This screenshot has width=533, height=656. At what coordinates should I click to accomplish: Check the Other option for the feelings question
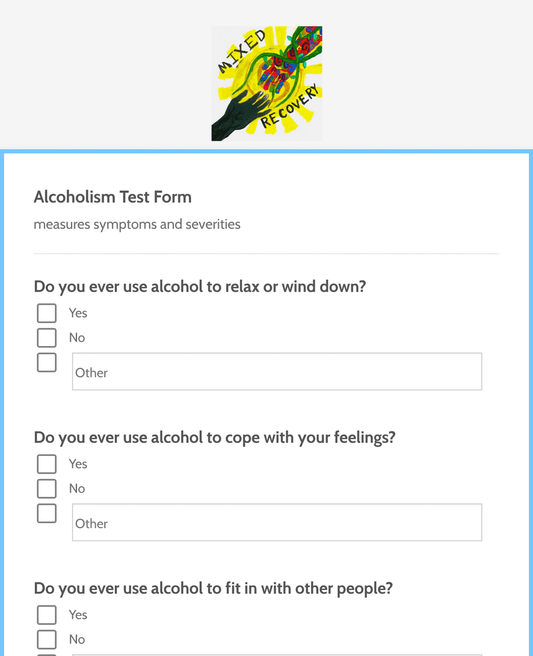[46, 513]
